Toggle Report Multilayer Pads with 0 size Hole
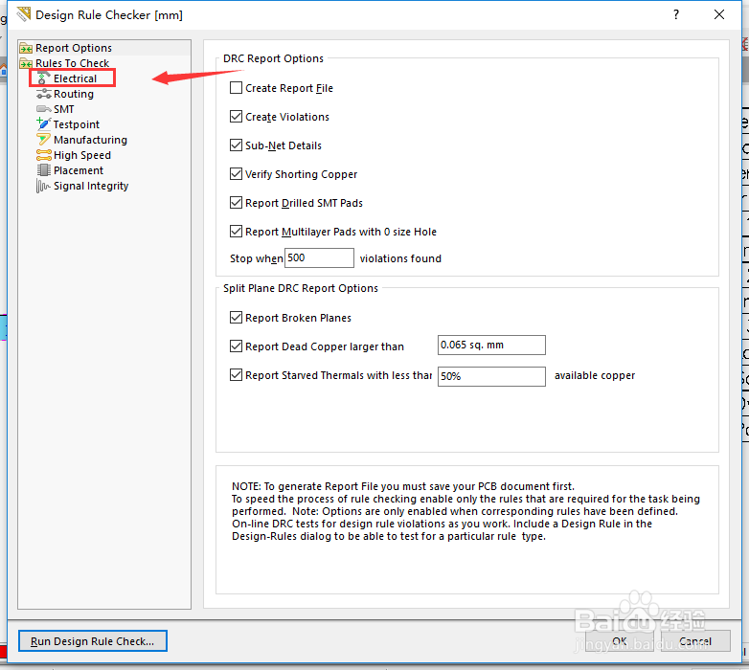 (236, 232)
